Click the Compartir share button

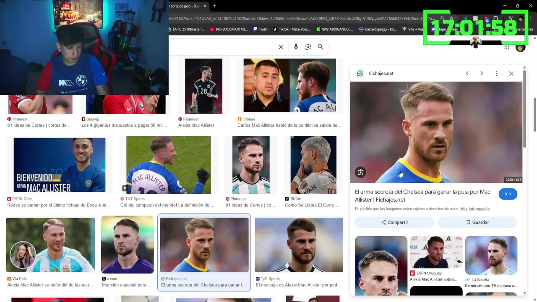[394, 222]
